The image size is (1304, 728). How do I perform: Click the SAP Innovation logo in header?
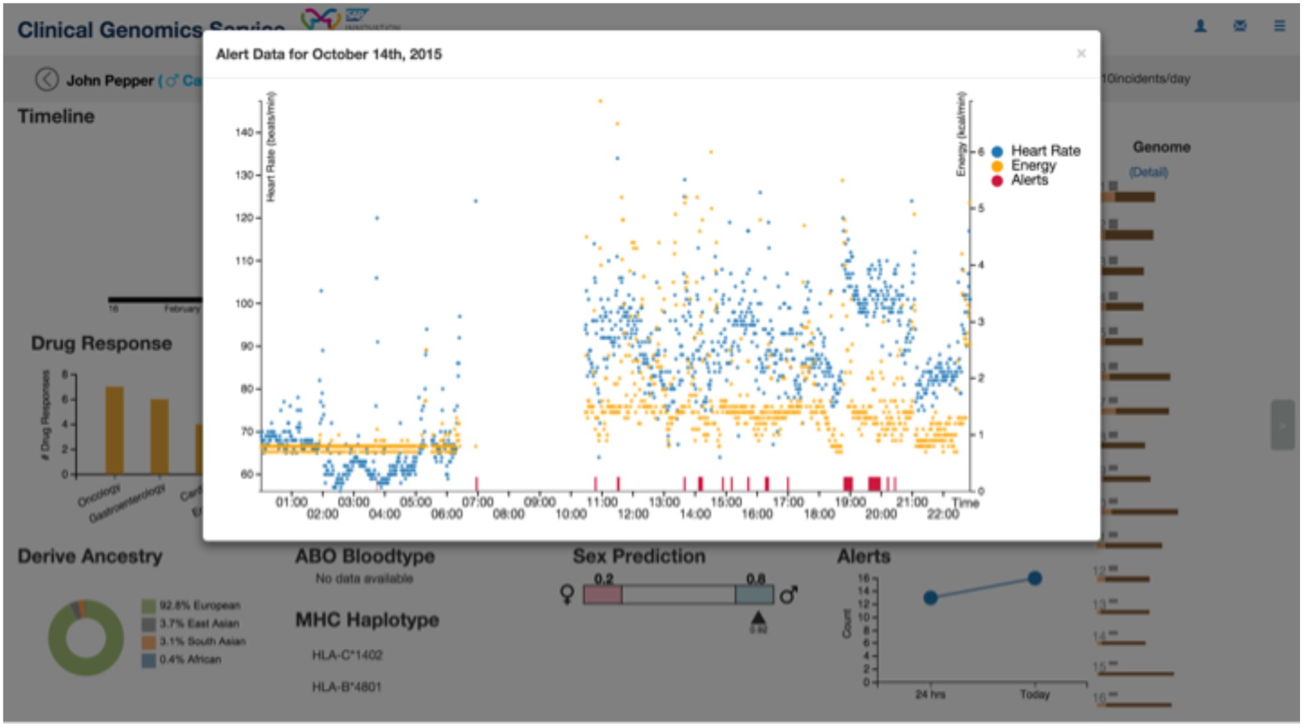click(350, 18)
